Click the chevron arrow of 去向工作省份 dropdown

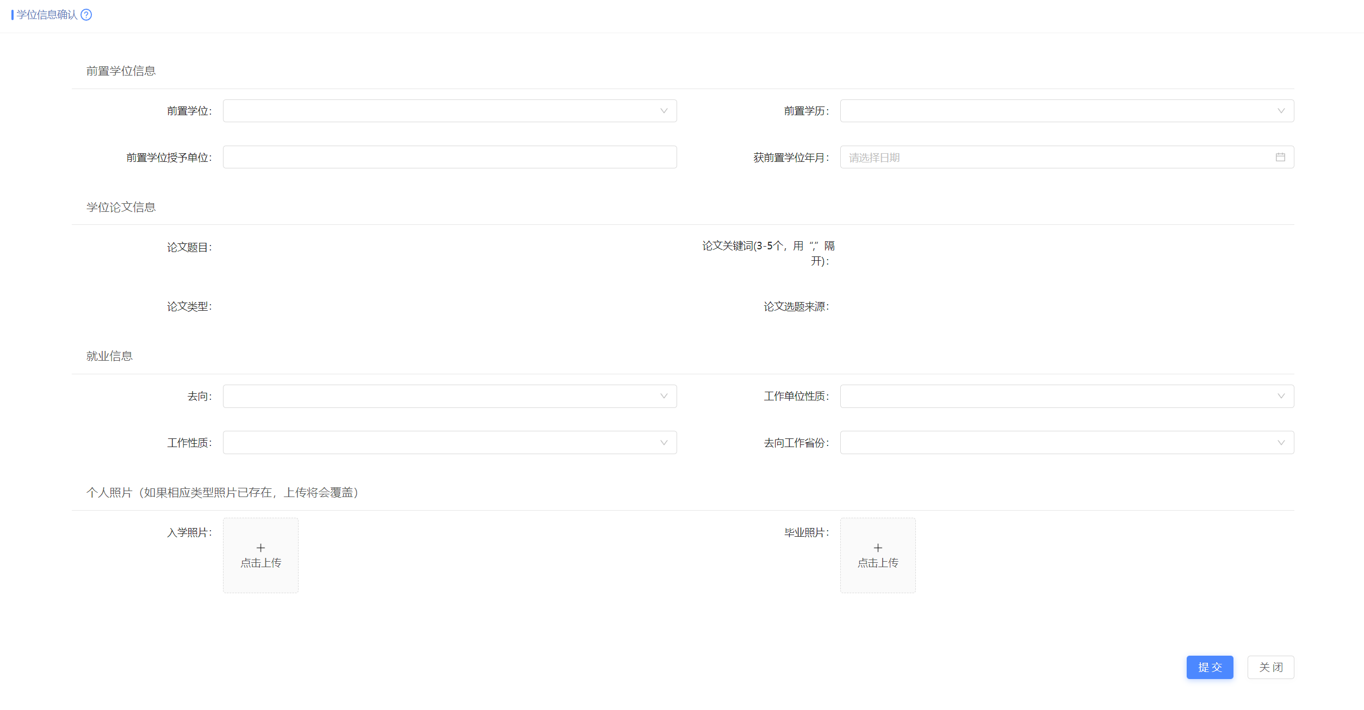tap(1281, 443)
